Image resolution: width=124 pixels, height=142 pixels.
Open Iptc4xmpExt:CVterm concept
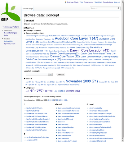pyautogui.click(x=34, y=108)
